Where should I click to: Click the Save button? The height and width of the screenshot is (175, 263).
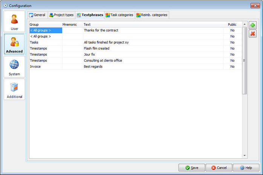(192, 167)
